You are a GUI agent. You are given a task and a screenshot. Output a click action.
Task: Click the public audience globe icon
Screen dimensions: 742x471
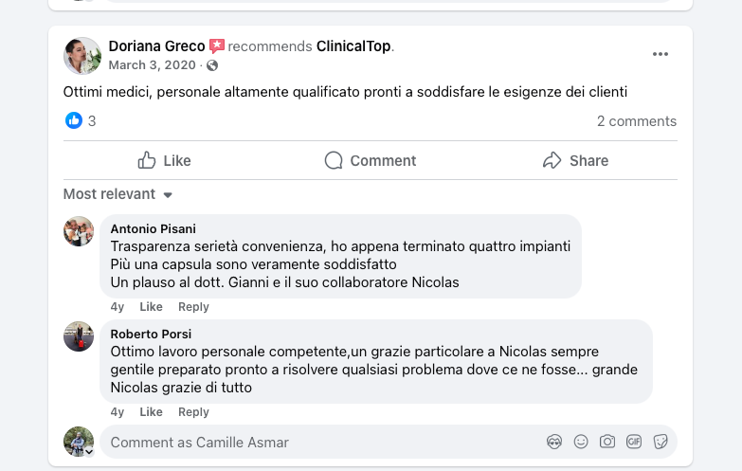pos(212,65)
